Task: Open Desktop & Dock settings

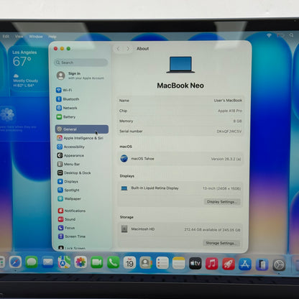Action: tap(74, 172)
